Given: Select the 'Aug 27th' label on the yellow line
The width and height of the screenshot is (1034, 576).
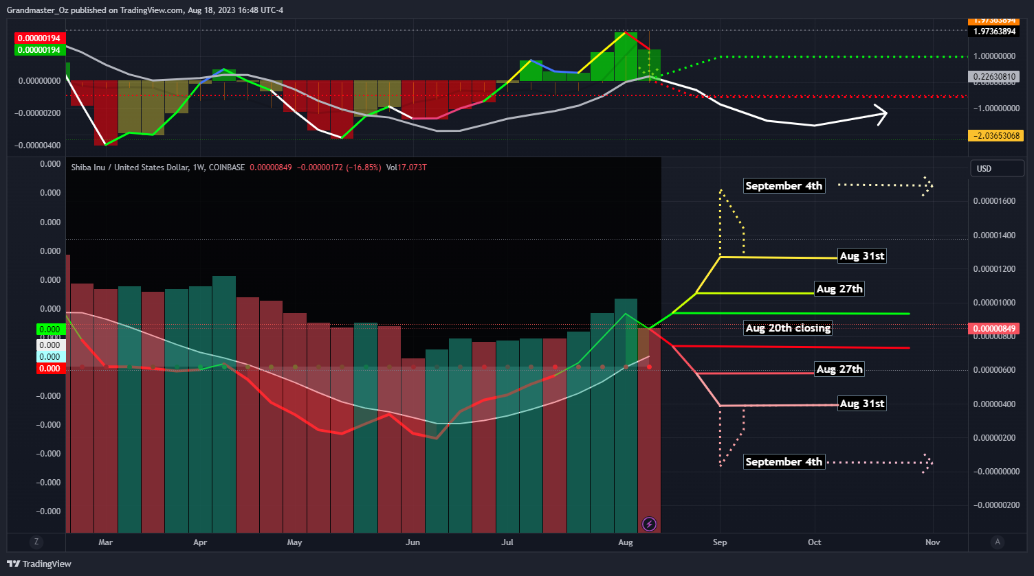Looking at the screenshot, I should click(x=839, y=289).
